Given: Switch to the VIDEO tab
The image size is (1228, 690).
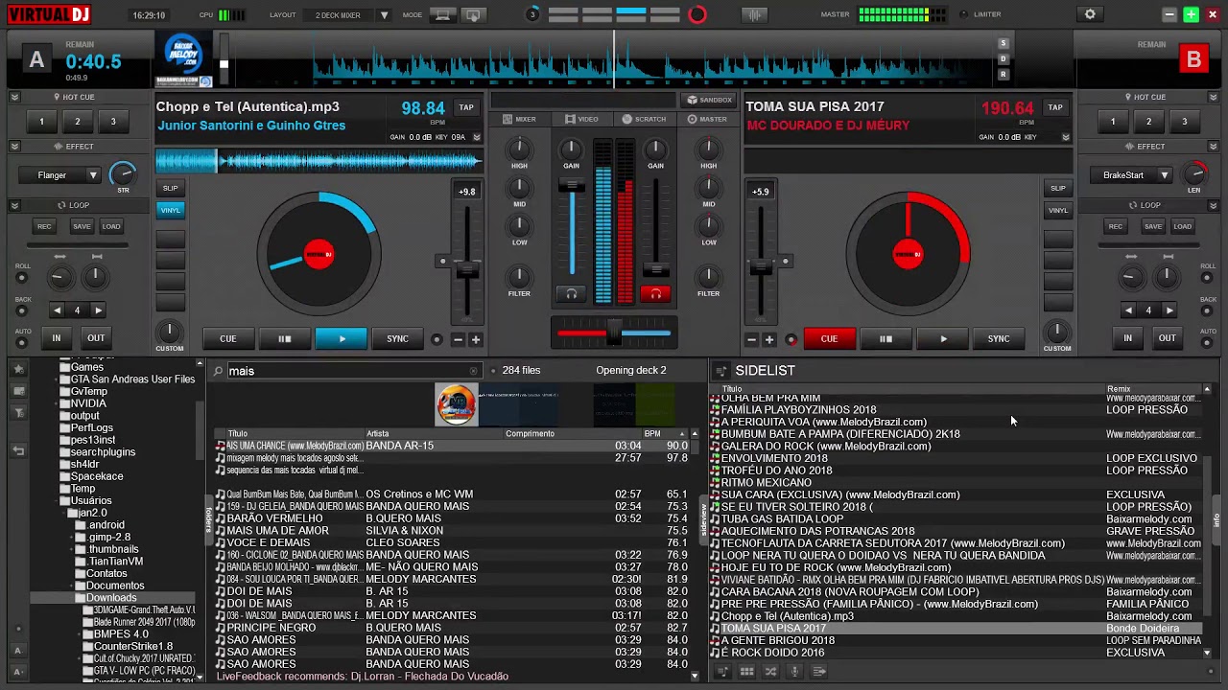Looking at the screenshot, I should point(581,119).
